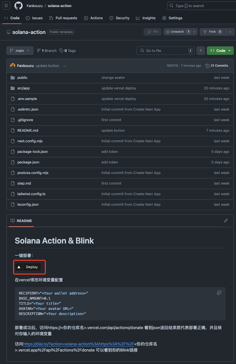Screen dimensions: 236x364
Task: Pin the solana-action repository
Action: 153,32
